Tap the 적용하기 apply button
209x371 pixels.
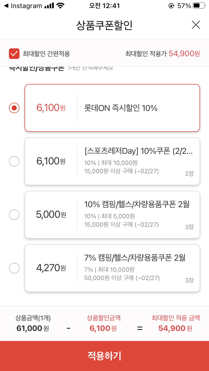tap(104, 356)
